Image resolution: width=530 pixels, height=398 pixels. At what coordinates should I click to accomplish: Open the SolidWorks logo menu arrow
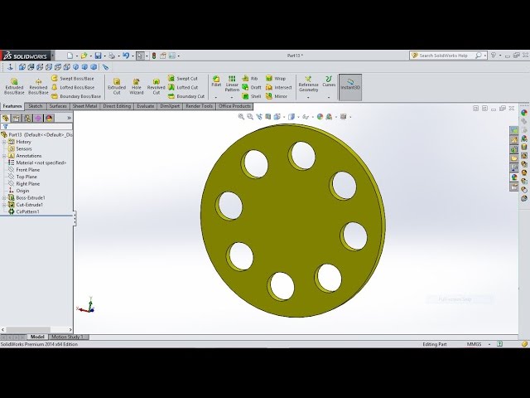pyautogui.click(x=53, y=56)
